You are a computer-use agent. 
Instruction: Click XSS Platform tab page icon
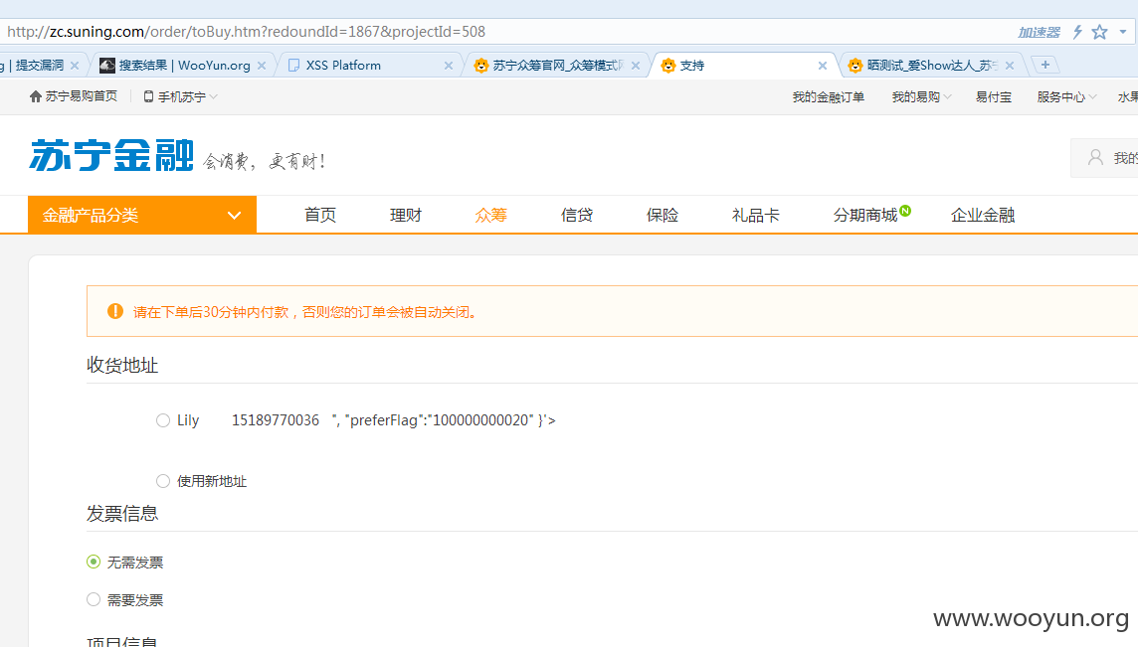tap(293, 66)
